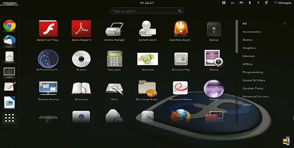Filter by Programming category
Screen dimensions: 294x148
[x=253, y=72]
